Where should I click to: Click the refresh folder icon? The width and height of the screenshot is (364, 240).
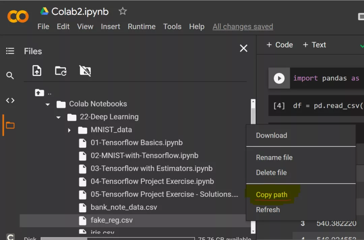[x=61, y=71]
